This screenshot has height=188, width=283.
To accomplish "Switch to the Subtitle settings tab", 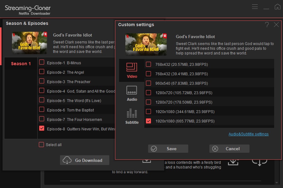I will tap(132, 117).
